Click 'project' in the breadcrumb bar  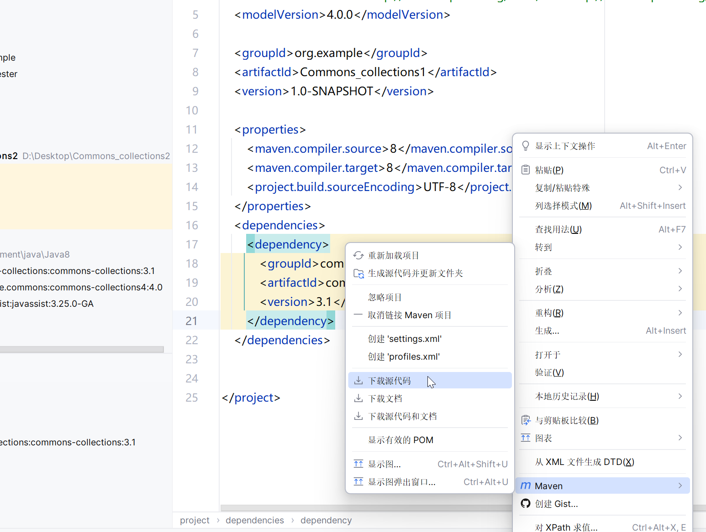(195, 520)
